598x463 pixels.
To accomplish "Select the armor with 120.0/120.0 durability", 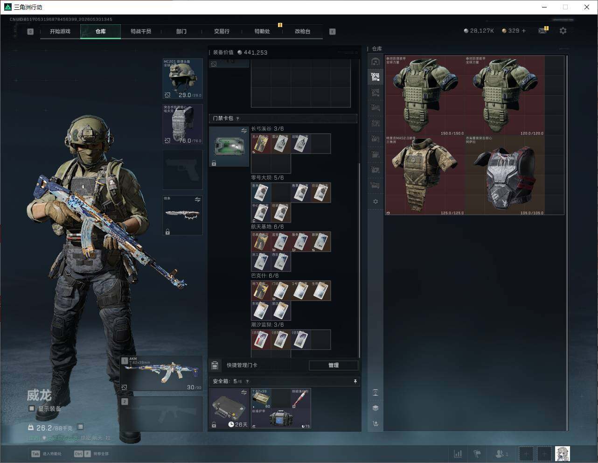I will click(505, 96).
